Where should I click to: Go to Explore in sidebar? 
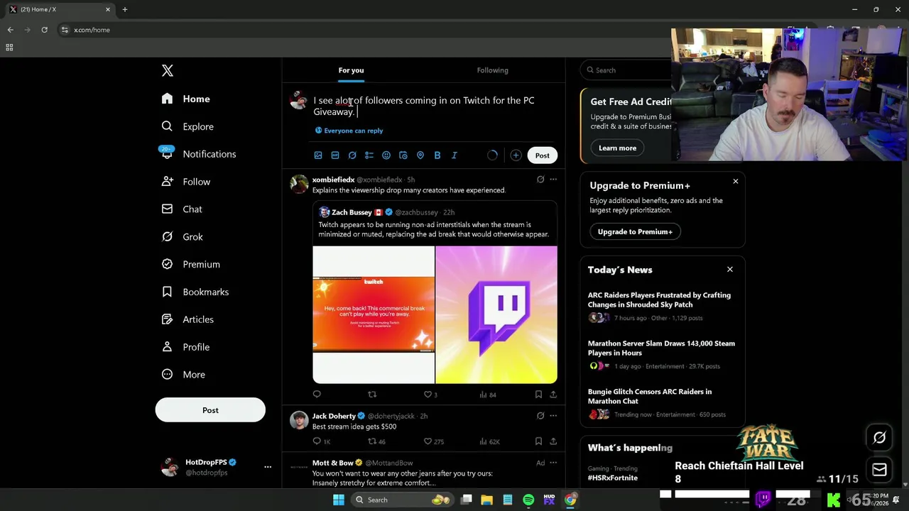187,126
